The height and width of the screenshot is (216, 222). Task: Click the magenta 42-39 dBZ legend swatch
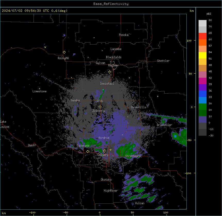[202, 81]
